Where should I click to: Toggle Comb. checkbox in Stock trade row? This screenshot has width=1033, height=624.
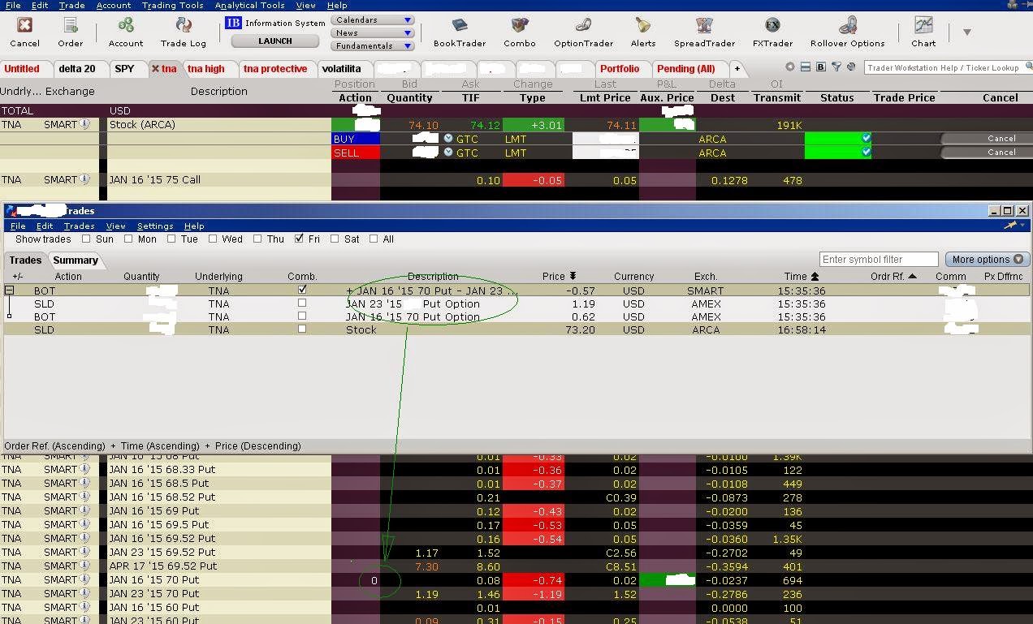pyautogui.click(x=302, y=329)
